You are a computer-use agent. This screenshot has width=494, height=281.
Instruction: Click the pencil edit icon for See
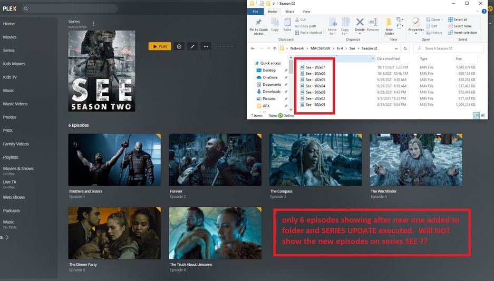point(192,46)
